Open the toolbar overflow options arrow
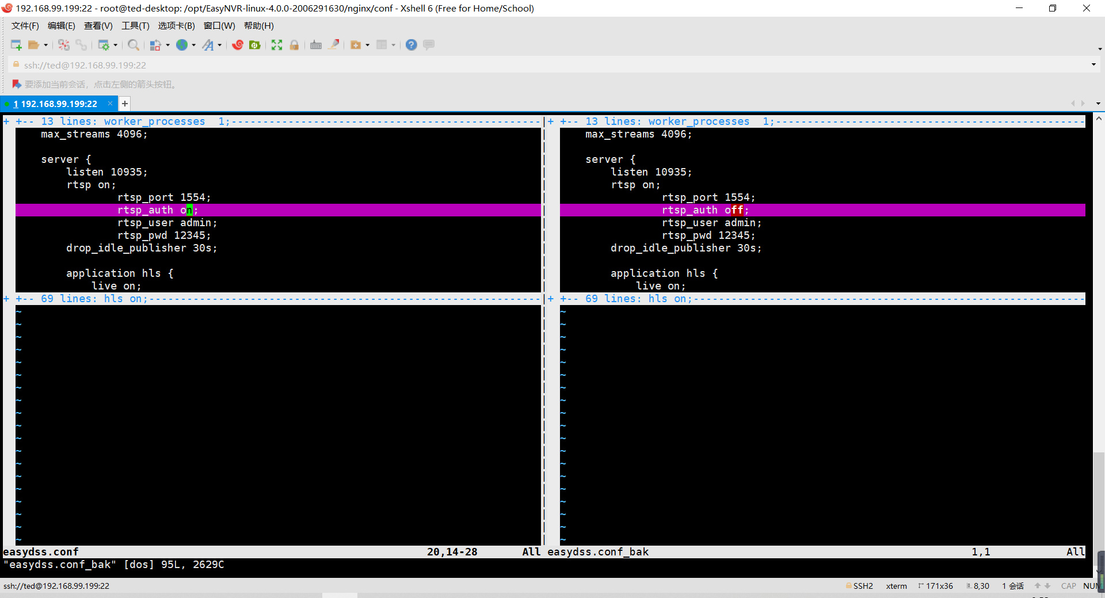Image resolution: width=1105 pixels, height=598 pixels. [1100, 49]
